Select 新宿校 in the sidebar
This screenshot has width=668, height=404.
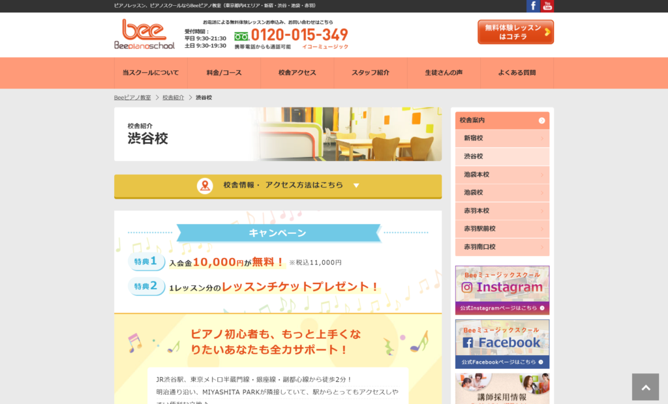pos(502,138)
